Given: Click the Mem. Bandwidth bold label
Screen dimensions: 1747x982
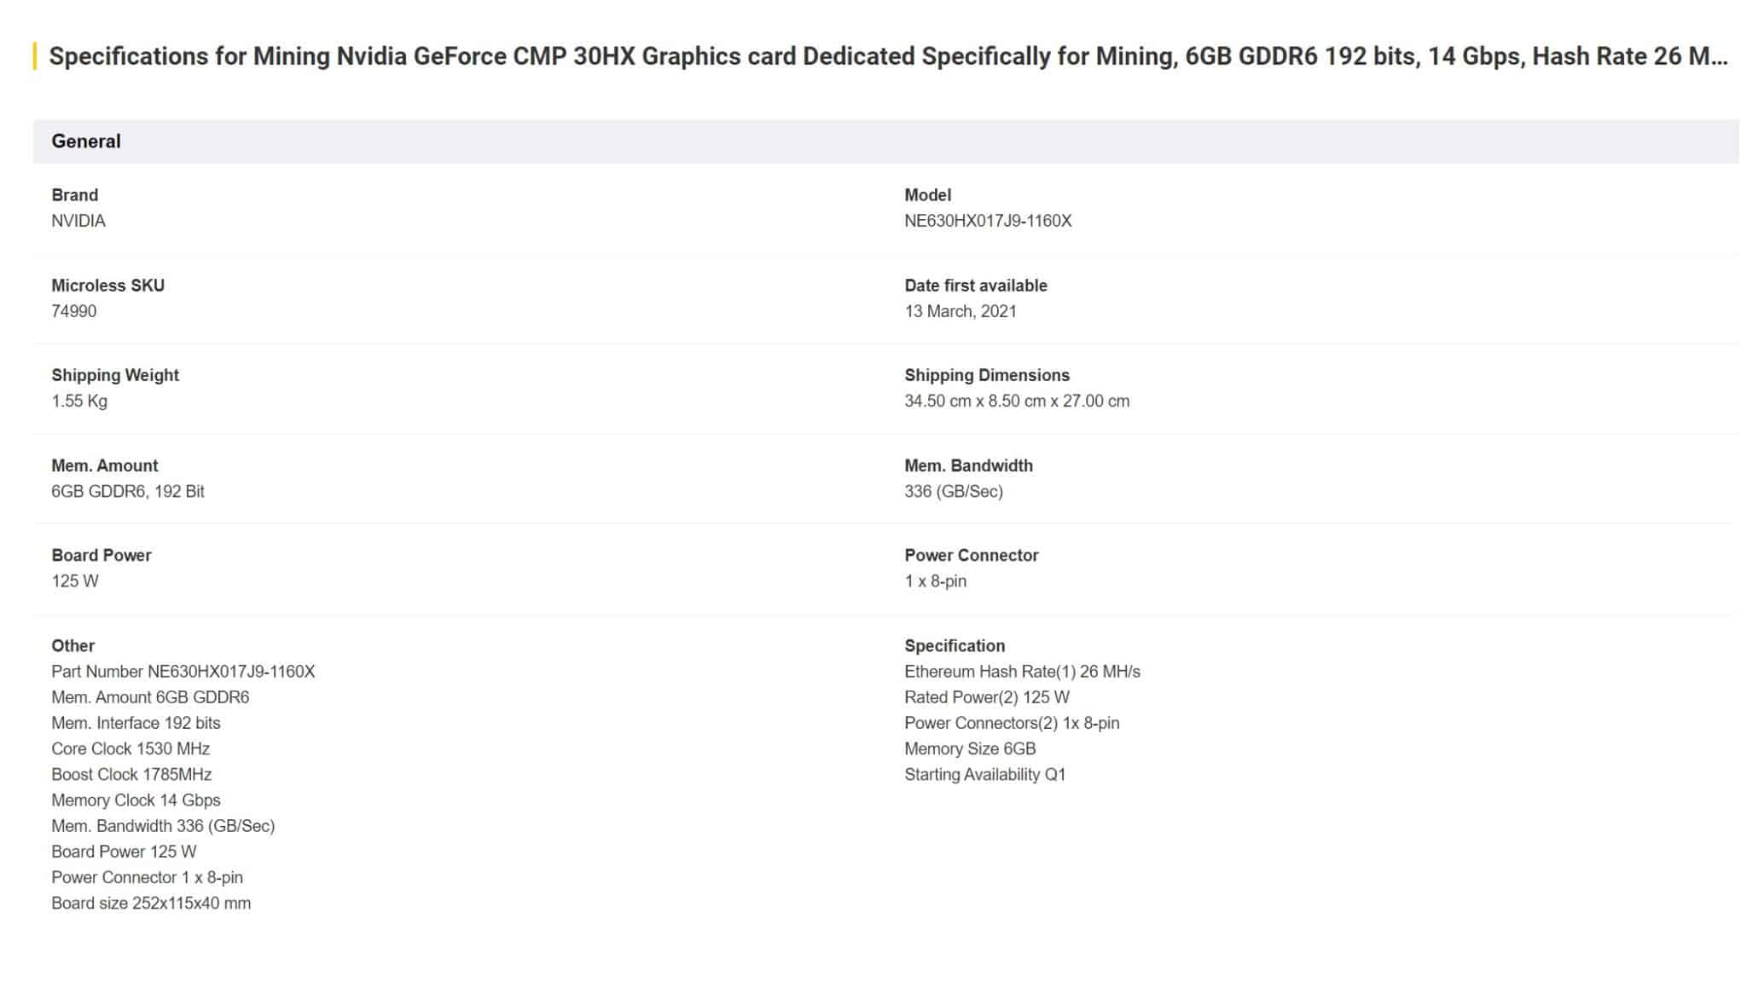Looking at the screenshot, I should (968, 465).
